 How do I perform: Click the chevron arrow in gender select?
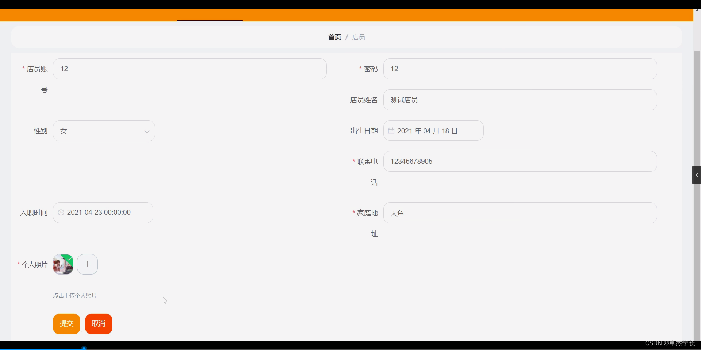click(147, 131)
